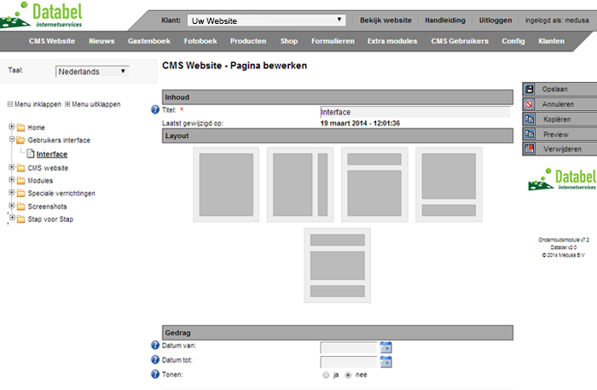
Task: Expand the Speciale verrichtingen tree node
Action: [x=11, y=192]
